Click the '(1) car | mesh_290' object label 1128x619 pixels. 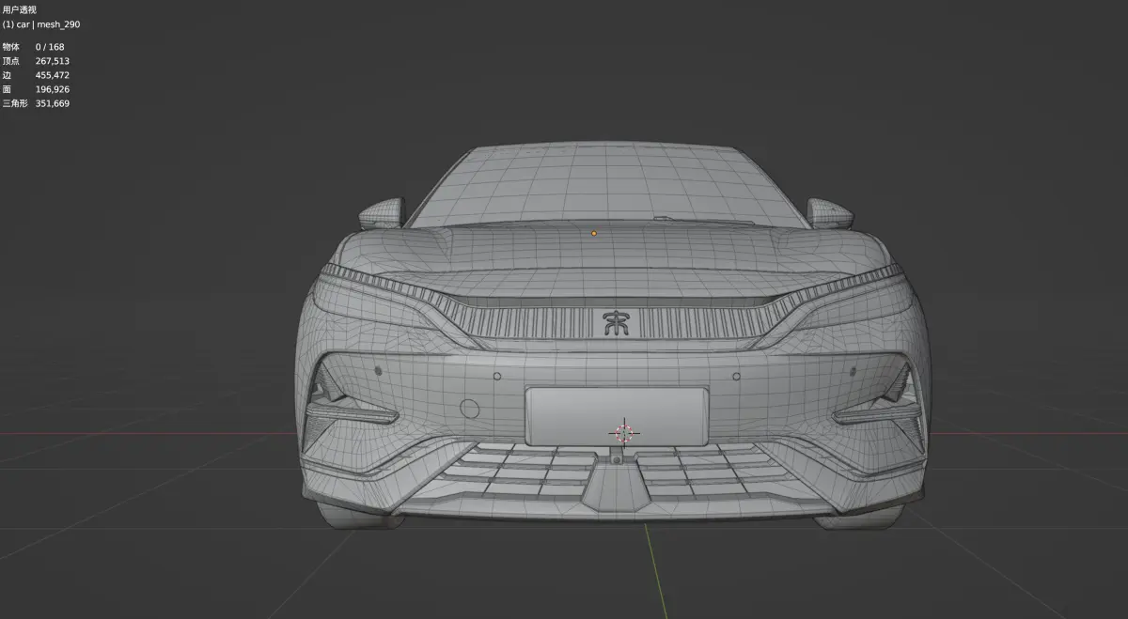41,24
